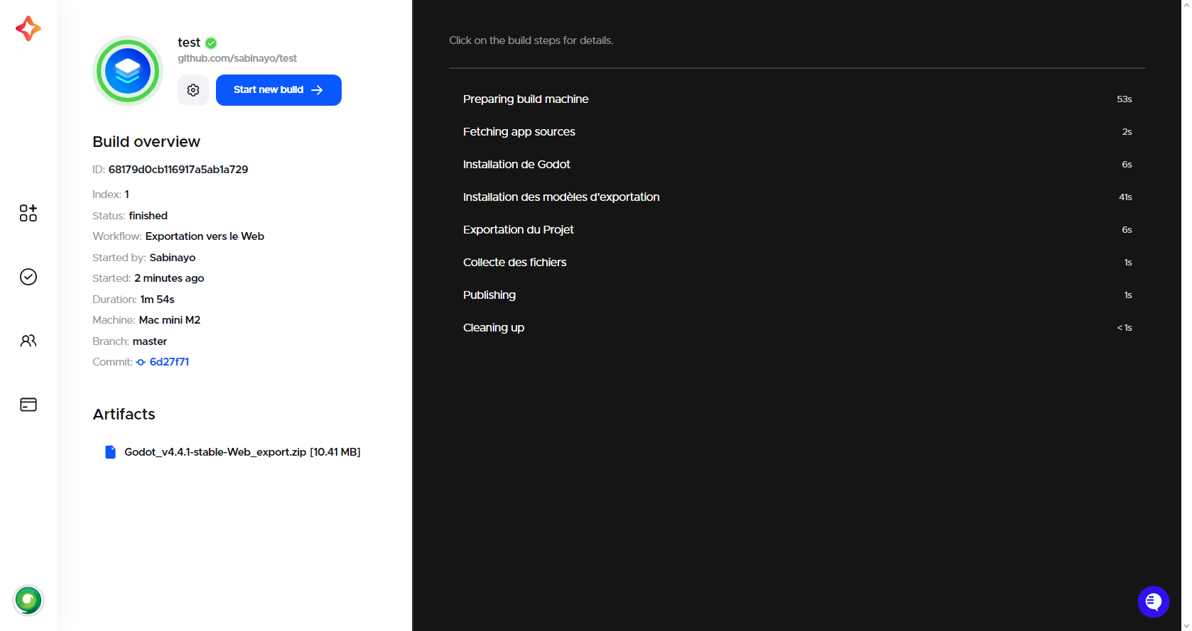The image size is (1192, 631).
Task: Open the Billing card icon in sidebar
Action: coord(28,405)
